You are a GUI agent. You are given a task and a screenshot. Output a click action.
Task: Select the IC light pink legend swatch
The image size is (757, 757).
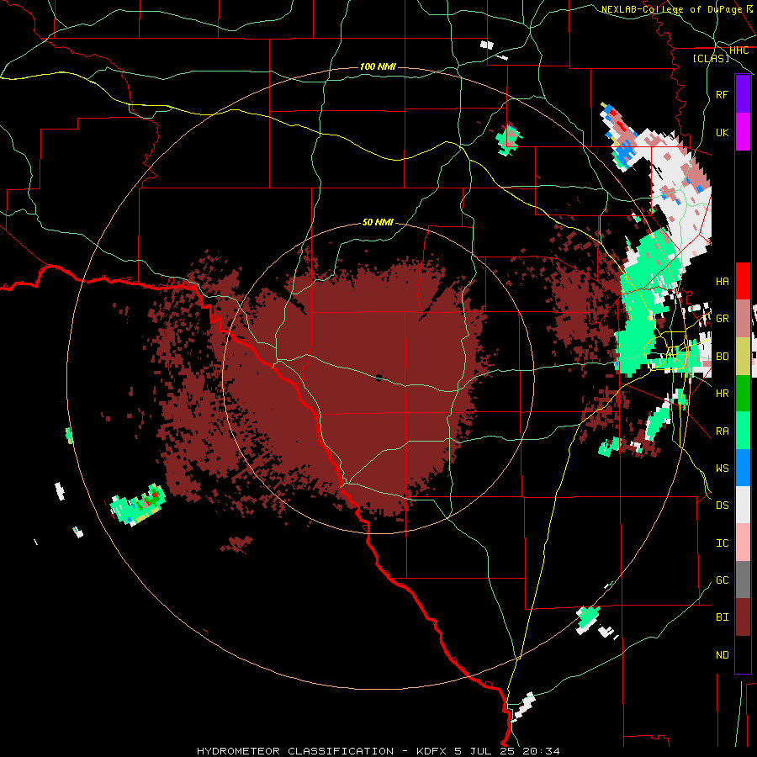(x=743, y=543)
